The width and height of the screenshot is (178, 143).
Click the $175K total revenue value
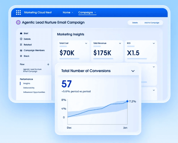tap(102, 53)
